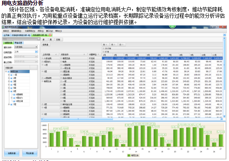This screenshot has height=161, width=229.
Task: Open the 窗口 menu
Action: click(x=50, y=31)
